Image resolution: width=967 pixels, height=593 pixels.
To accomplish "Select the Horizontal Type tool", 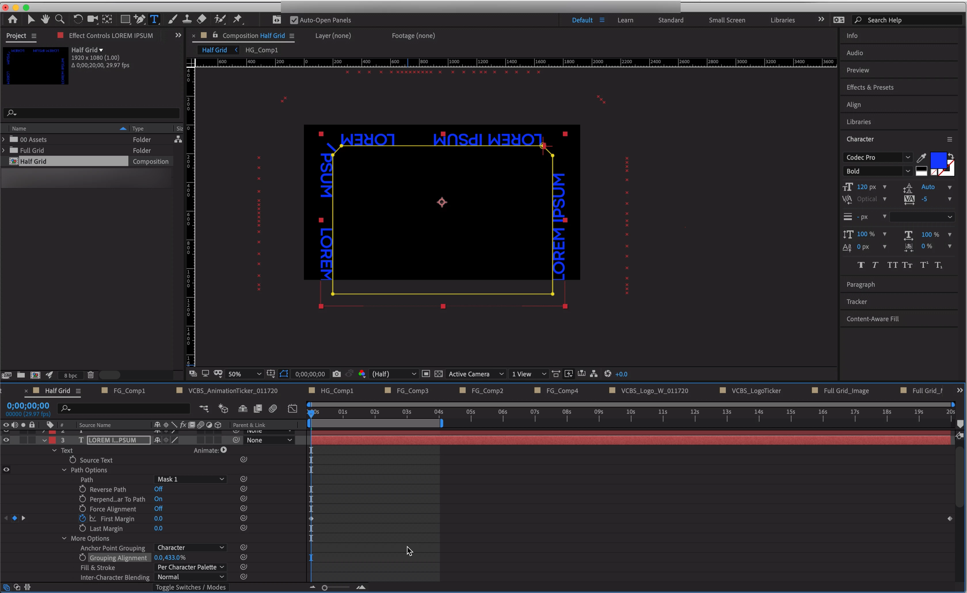I will [154, 19].
